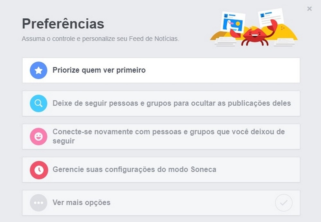Click the pink smiley face icon
321x222 pixels.
coord(39,137)
